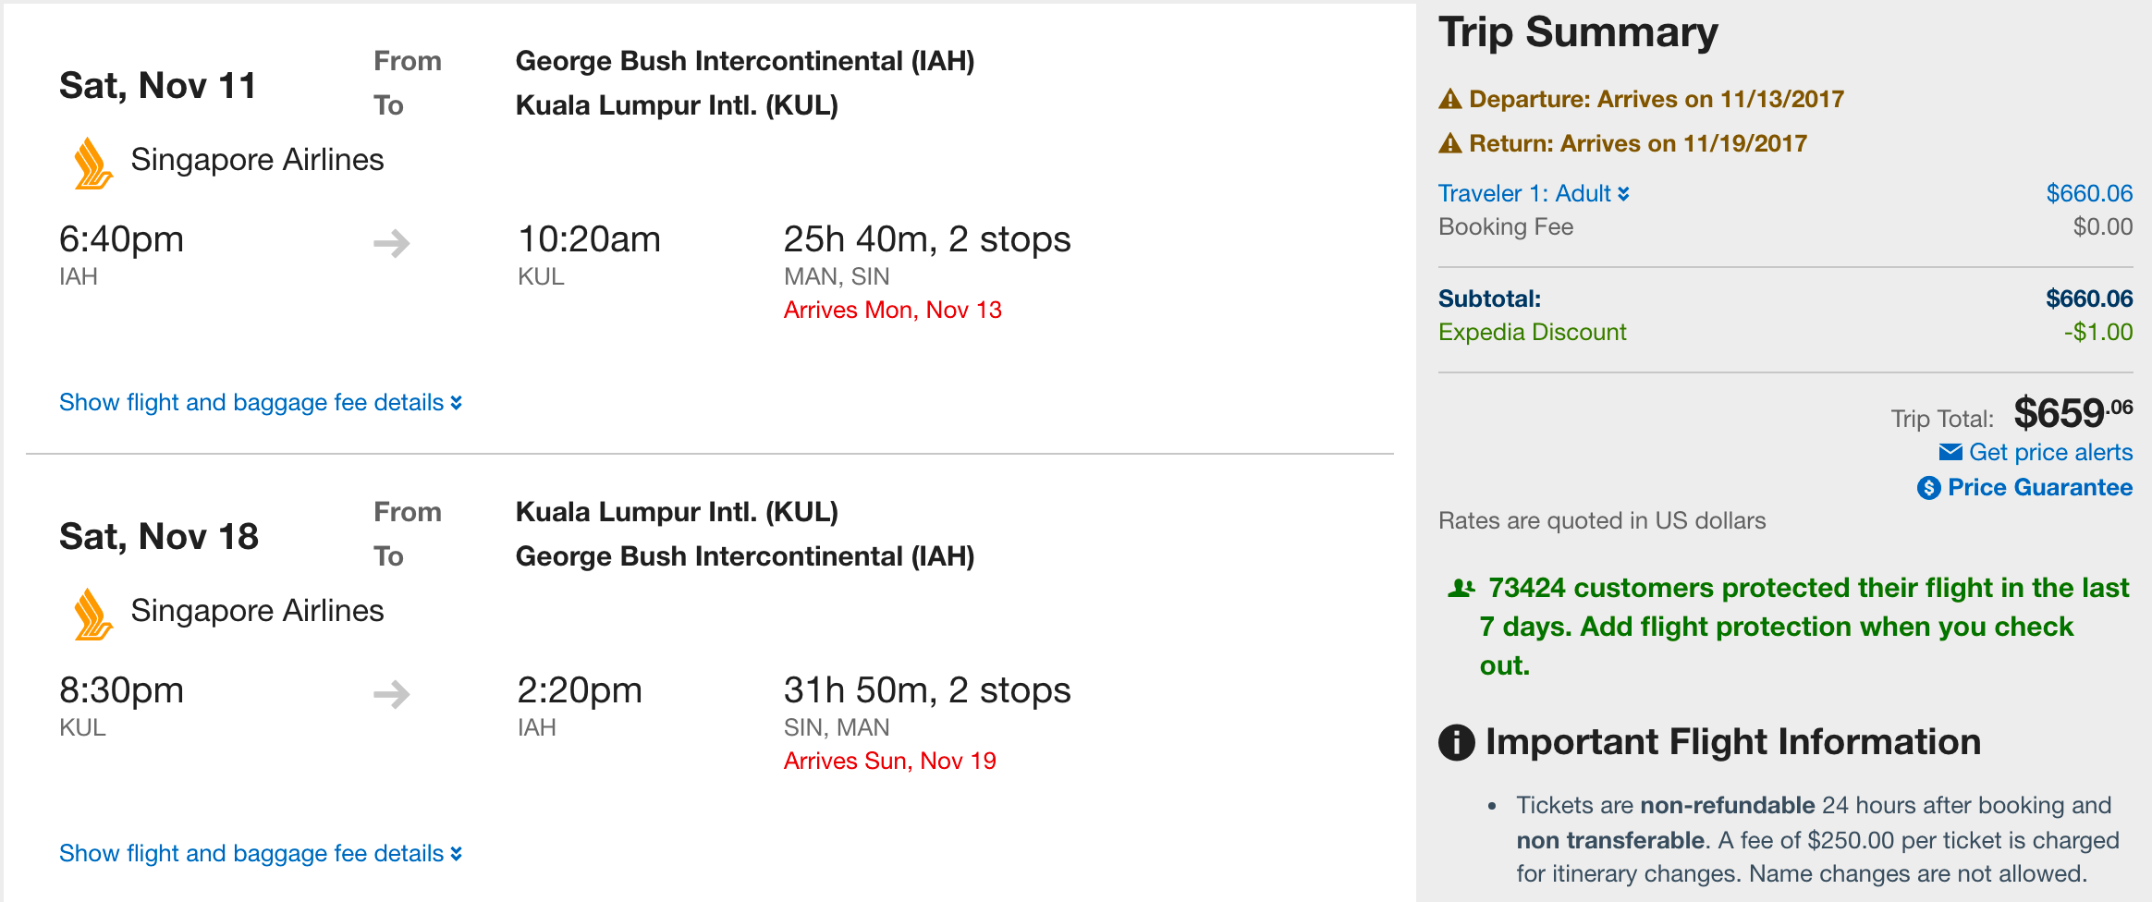Click the return flight arrow icon
The width and height of the screenshot is (2152, 902).
point(392,694)
